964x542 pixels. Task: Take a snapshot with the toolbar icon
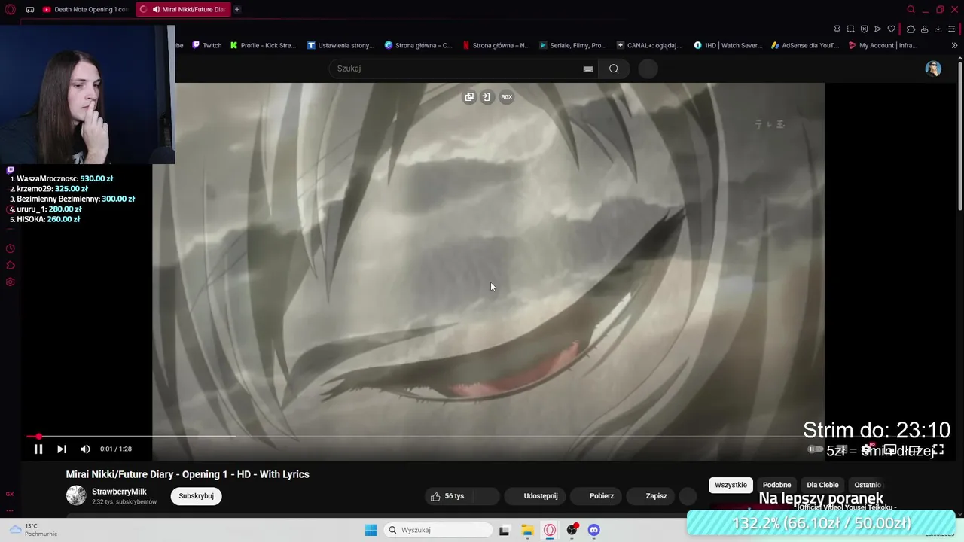coord(850,29)
